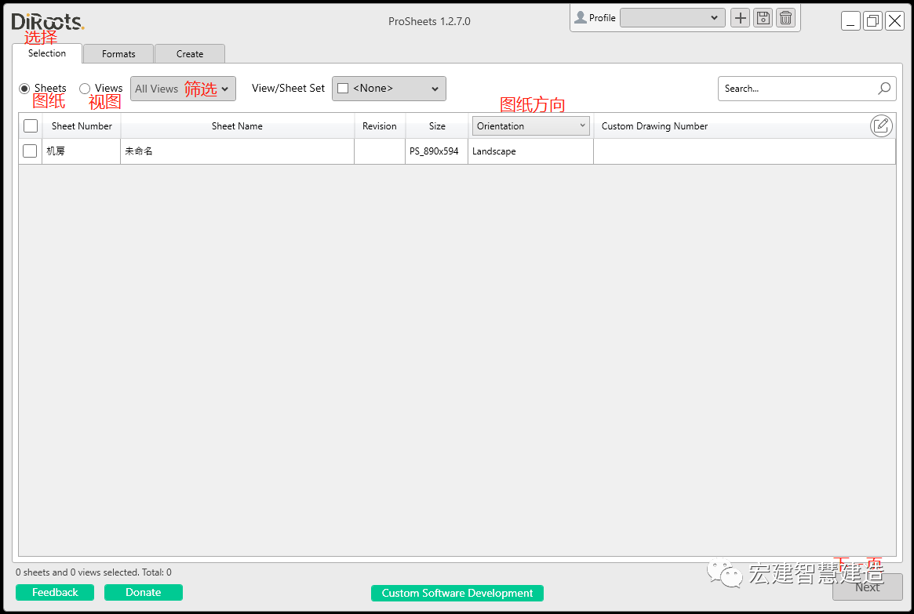
Task: Maximize the ProSheets window
Action: [872, 21]
